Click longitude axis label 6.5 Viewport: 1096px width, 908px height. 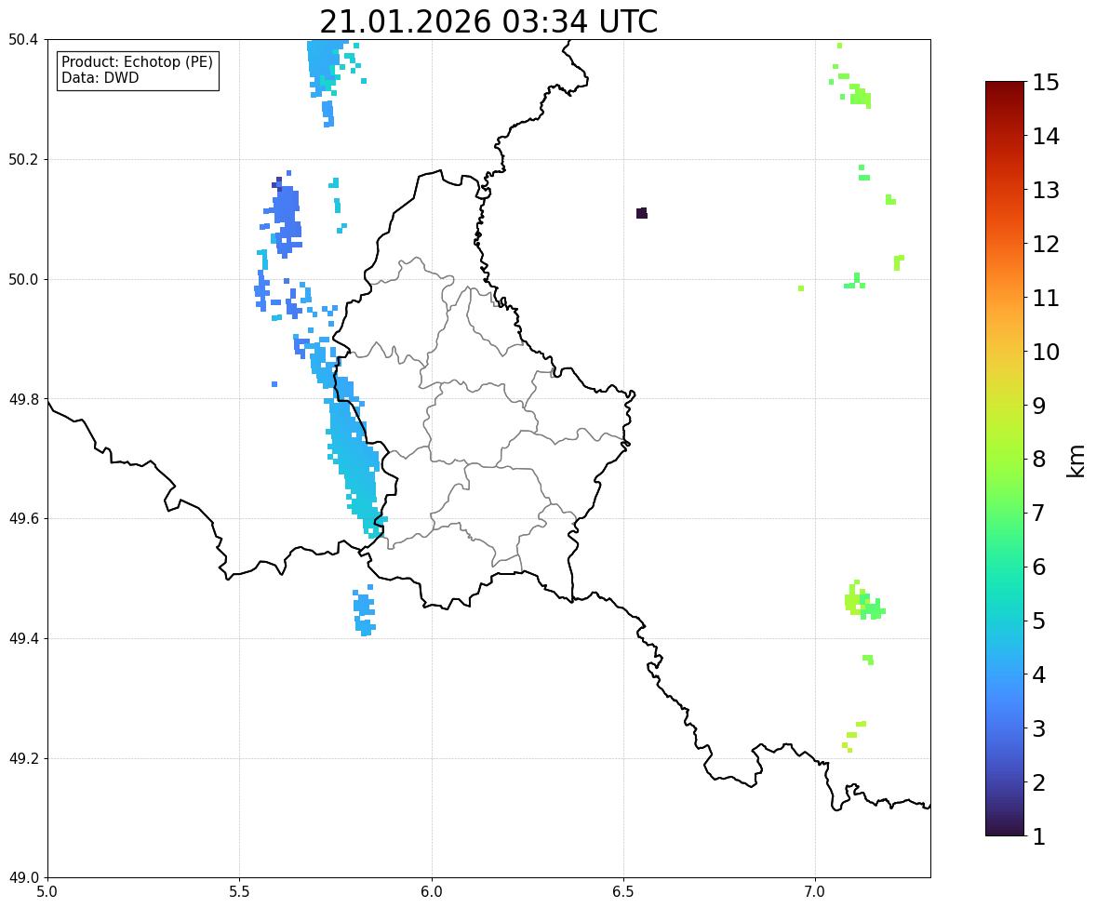pyautogui.click(x=623, y=892)
